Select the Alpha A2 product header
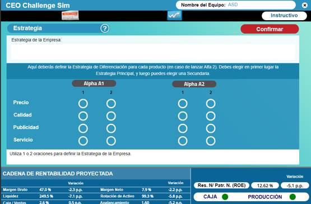 (x=194, y=84)
